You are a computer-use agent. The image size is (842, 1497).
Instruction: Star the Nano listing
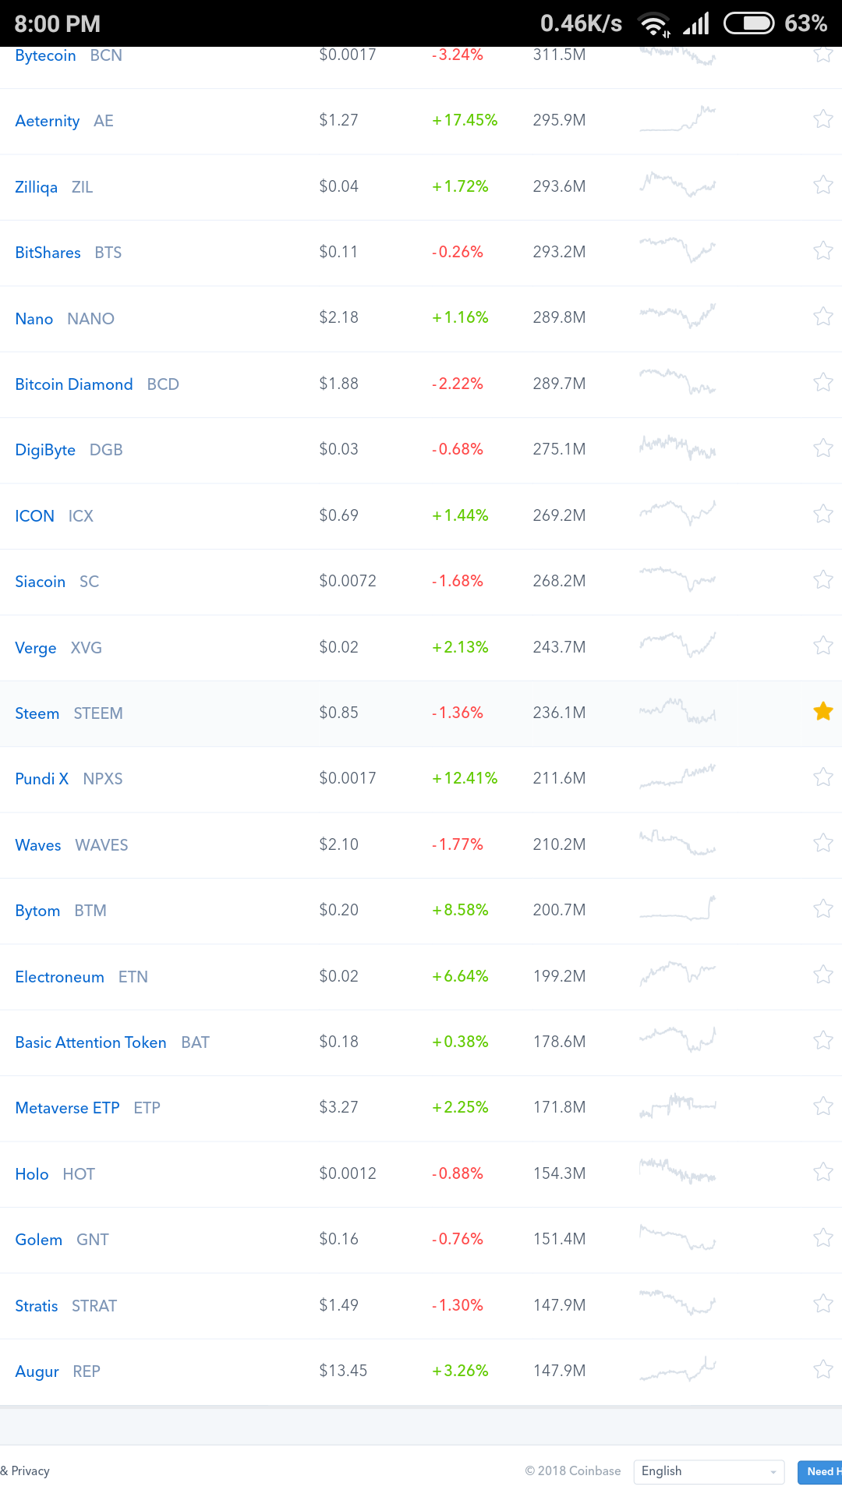coord(823,317)
